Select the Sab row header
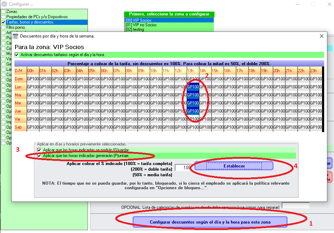This screenshot has width=334, height=233. 21,127
